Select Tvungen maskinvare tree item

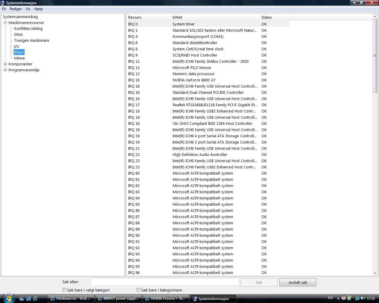[32, 41]
